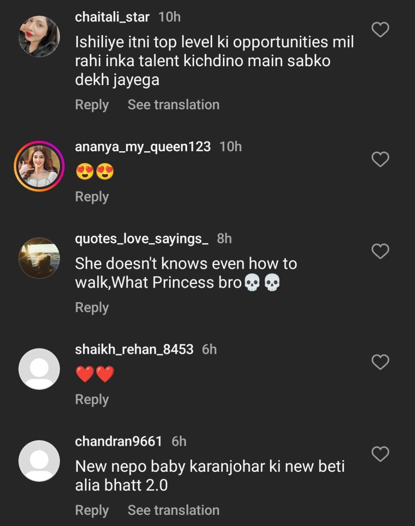See translation of chandran9661's comment
Image resolution: width=415 pixels, height=526 pixels.
click(x=173, y=510)
